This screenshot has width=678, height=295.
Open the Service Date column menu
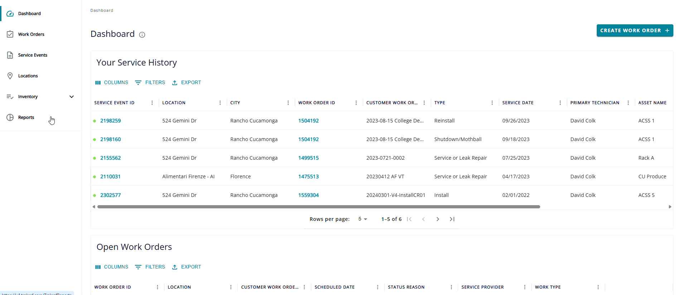pos(560,103)
